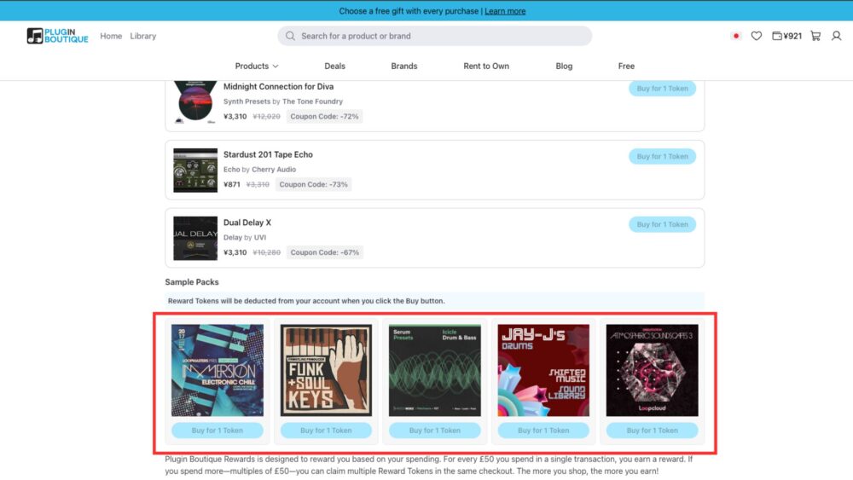Follow the Learn more banner link

point(505,11)
